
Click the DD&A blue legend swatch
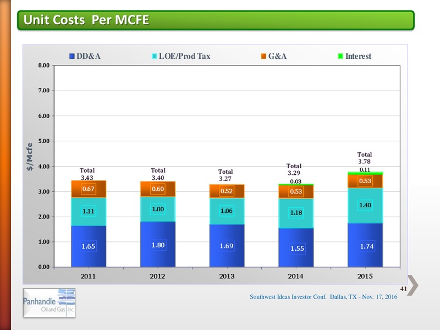click(72, 56)
